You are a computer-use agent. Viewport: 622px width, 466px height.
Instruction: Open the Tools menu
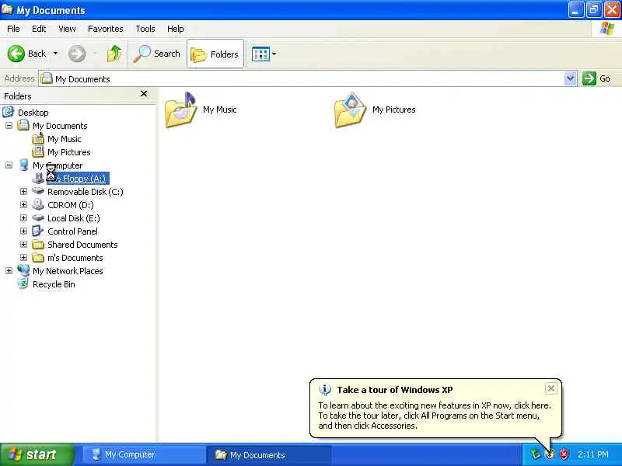click(145, 29)
